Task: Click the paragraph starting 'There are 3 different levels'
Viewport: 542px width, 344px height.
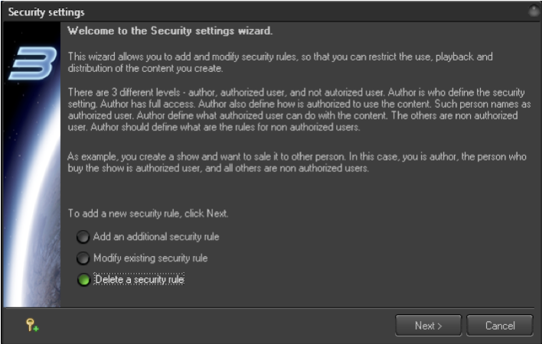Action: tap(299, 110)
